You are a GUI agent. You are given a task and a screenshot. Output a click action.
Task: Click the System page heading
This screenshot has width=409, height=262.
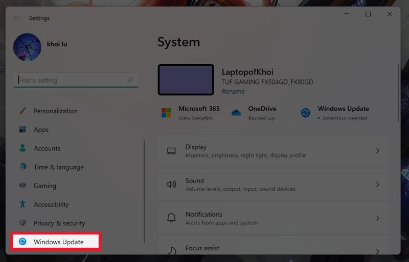click(178, 42)
